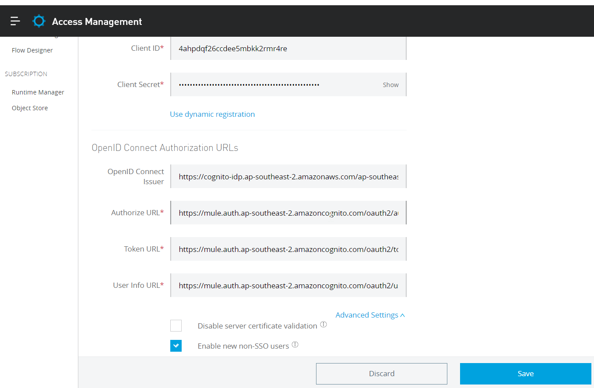Collapse the Advanced Settings section

pos(370,315)
